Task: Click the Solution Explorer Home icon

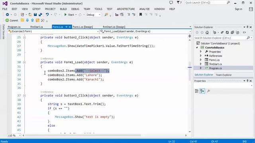Action: pyautogui.click(x=207, y=33)
